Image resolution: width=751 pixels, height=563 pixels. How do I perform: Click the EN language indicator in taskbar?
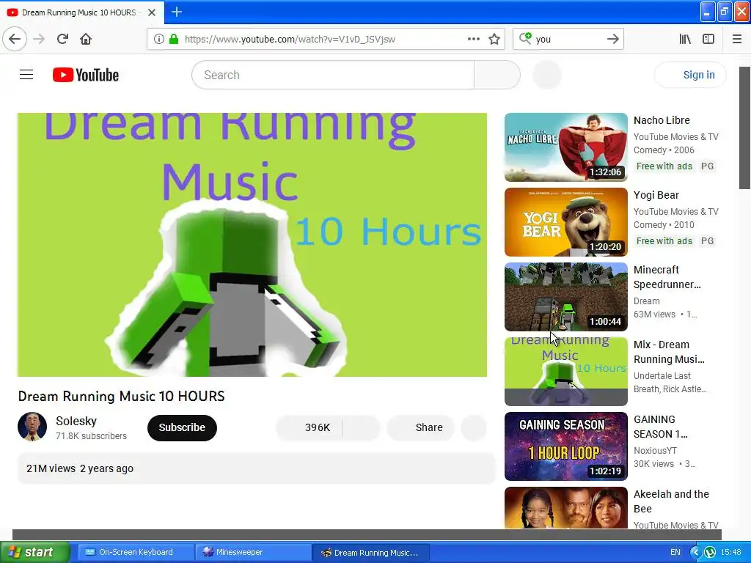tap(675, 552)
